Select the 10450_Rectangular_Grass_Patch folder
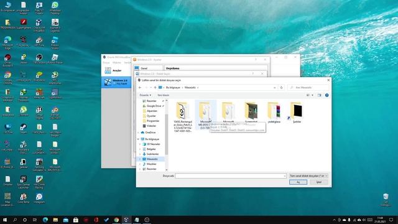This screenshot has width=398, height=224. click(x=183, y=117)
